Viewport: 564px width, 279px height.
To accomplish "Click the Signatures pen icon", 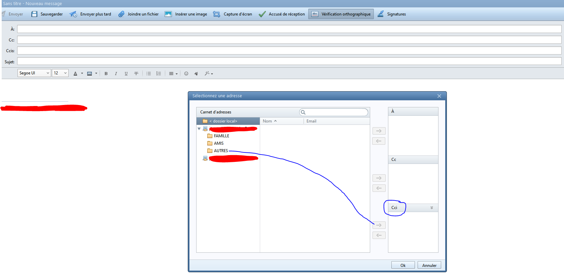I will [381, 14].
